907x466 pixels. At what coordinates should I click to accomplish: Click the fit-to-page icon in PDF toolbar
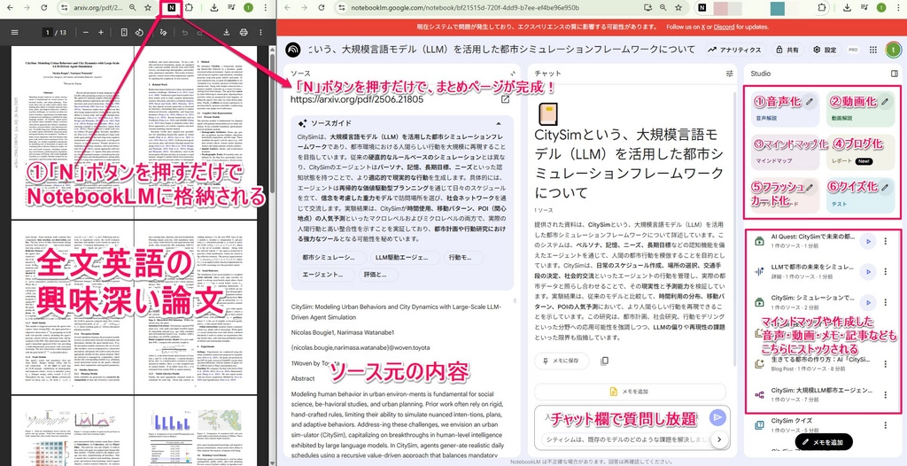(x=124, y=33)
